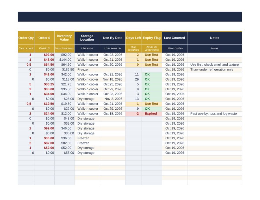Select the Valor inventario subheader
Image resolution: width=260 pixels, height=200 pixels.
[64, 48]
